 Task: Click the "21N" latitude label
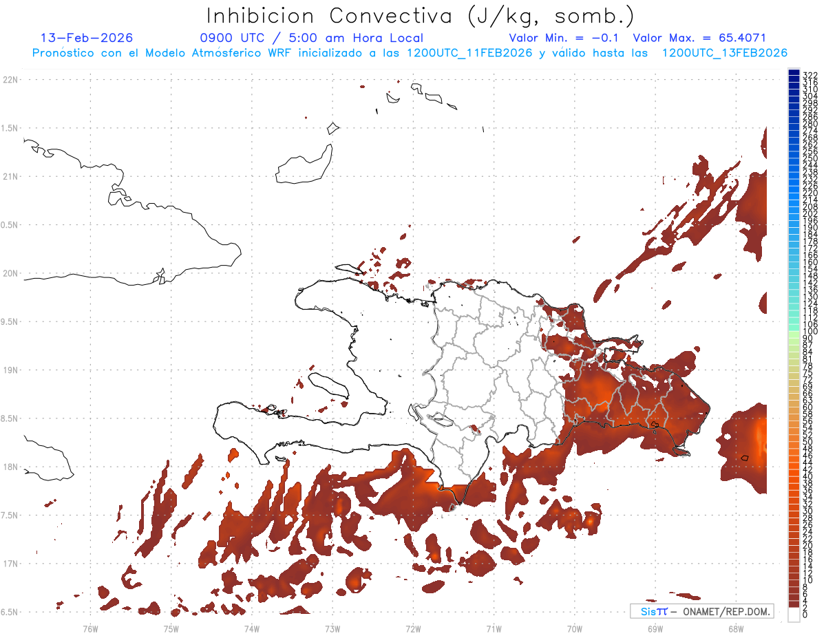pos(10,177)
